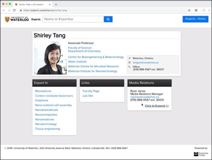This screenshot has height=160, width=212.
Task: Expand Media Relations via Click to Expand
Action: tap(157, 106)
